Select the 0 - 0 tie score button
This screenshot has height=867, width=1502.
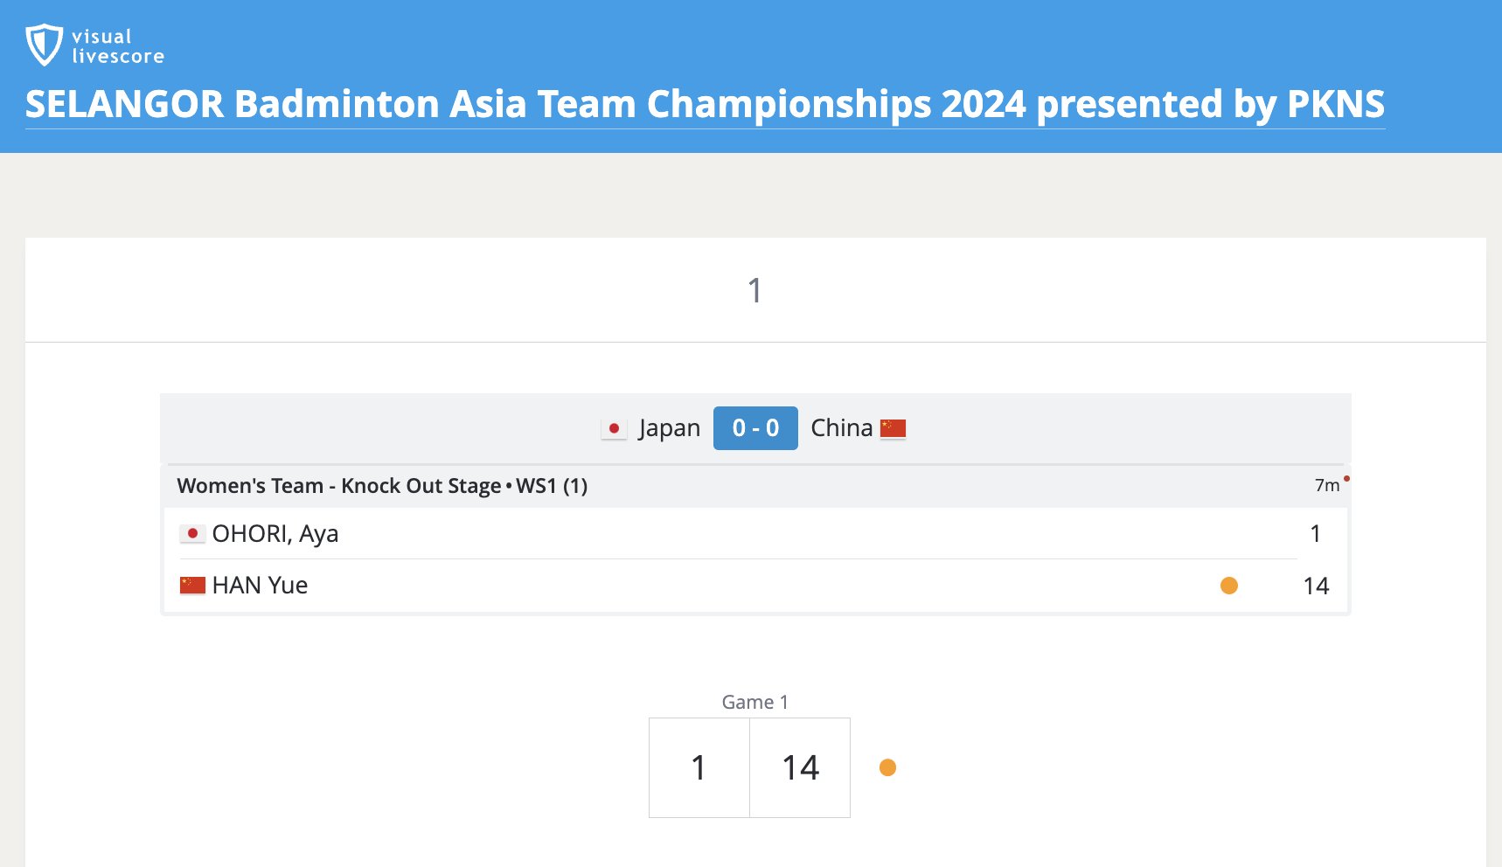tap(755, 428)
